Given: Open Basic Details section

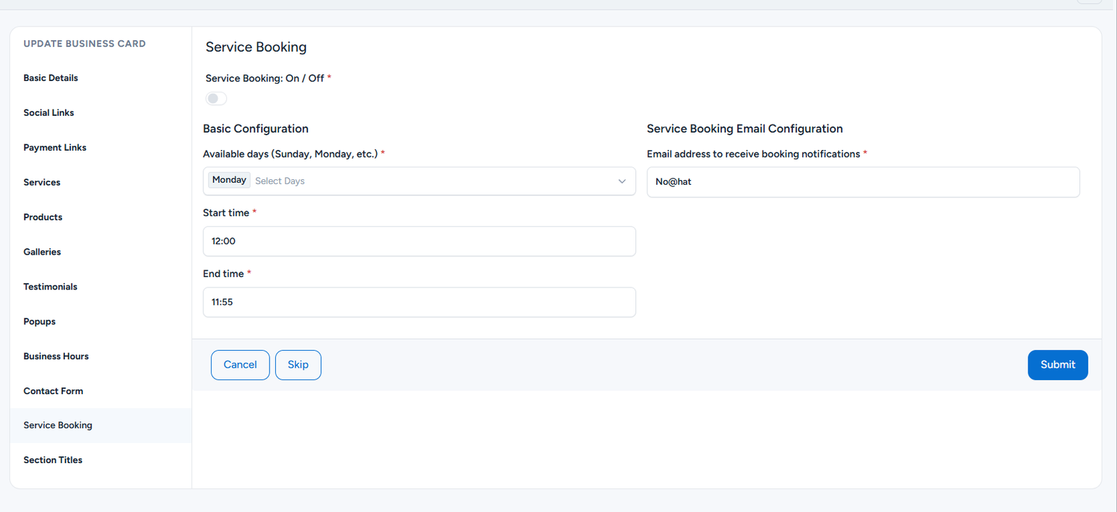Looking at the screenshot, I should tap(51, 78).
